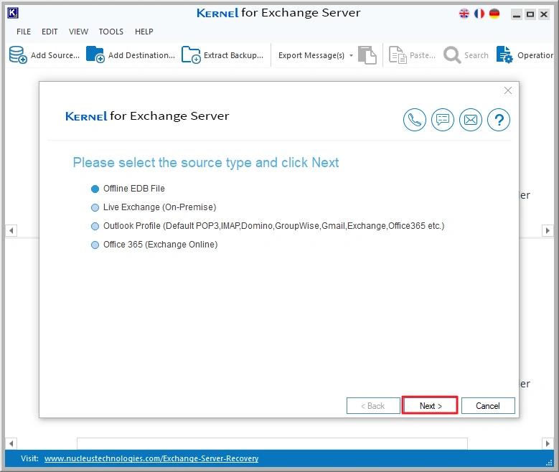Click the Add Destination folder icon
This screenshot has width=559, height=472.
[x=95, y=55]
